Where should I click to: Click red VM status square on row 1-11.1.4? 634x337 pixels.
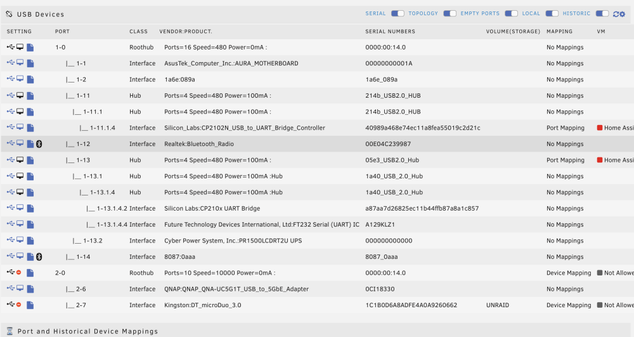point(600,128)
